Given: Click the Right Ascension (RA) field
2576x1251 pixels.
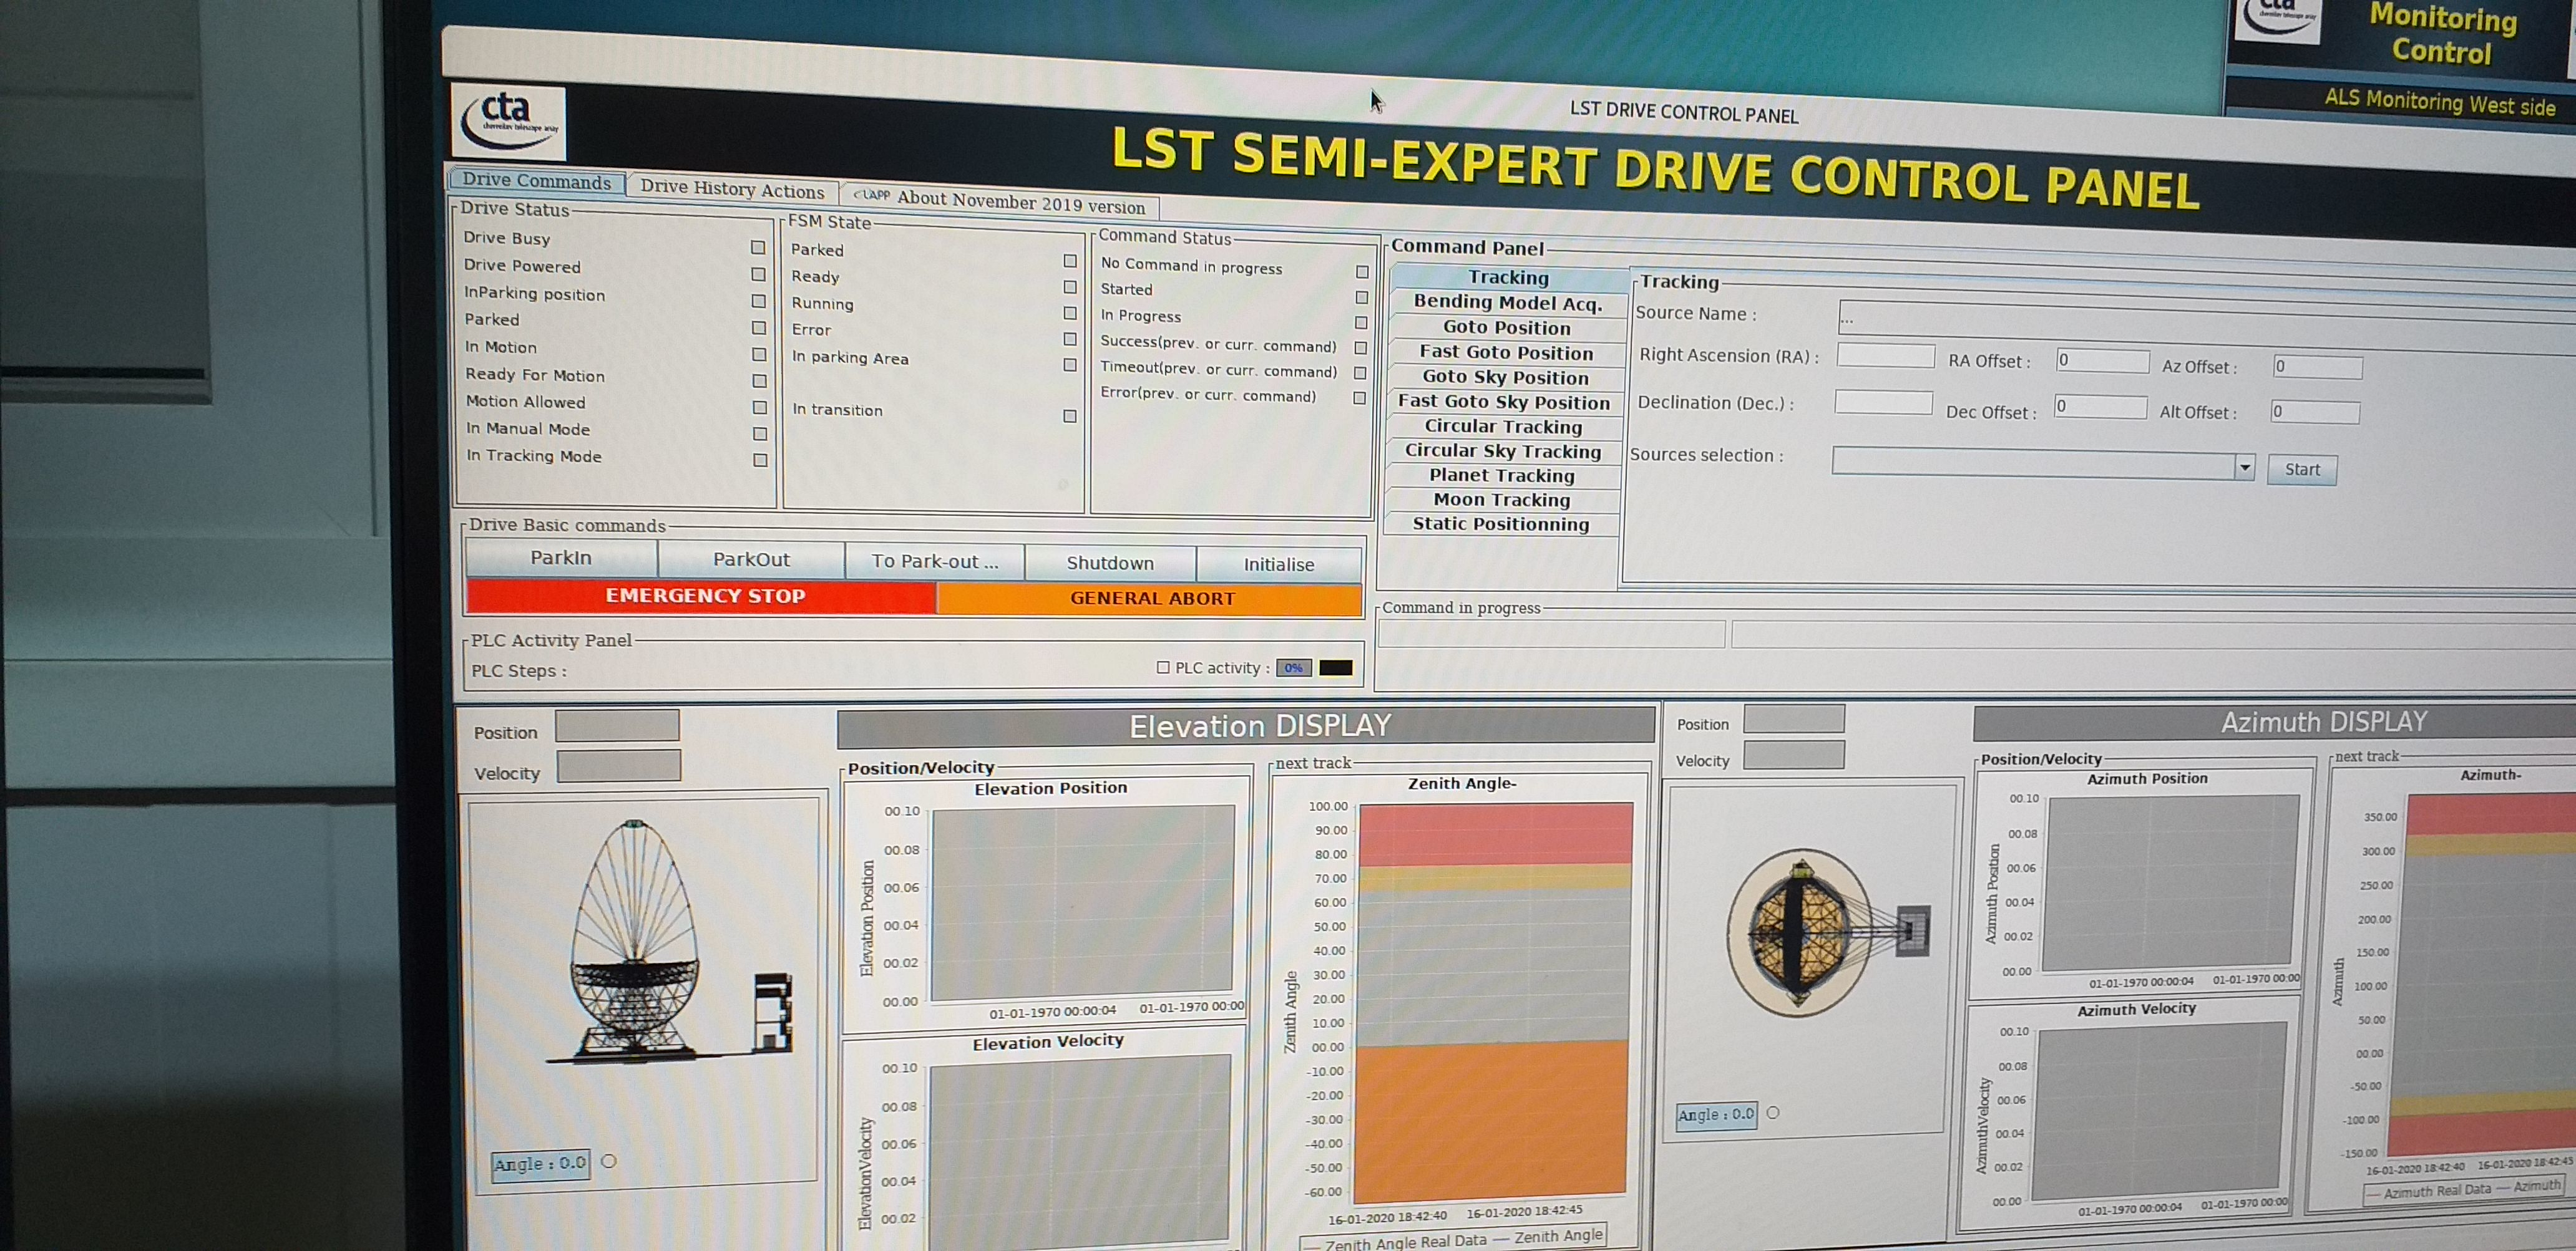Looking at the screenshot, I should tap(1886, 357).
